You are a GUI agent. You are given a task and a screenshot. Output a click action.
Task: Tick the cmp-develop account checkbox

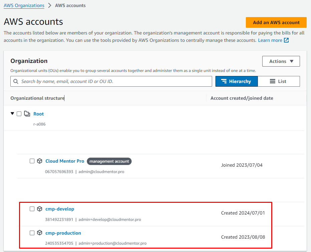[x=32, y=209]
